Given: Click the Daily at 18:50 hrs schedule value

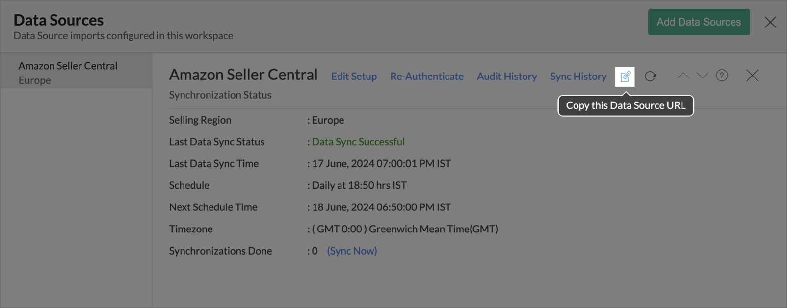Looking at the screenshot, I should (x=359, y=185).
